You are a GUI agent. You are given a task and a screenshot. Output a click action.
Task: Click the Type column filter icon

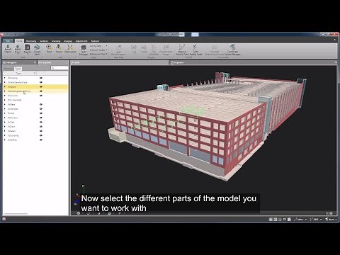pos(35,73)
